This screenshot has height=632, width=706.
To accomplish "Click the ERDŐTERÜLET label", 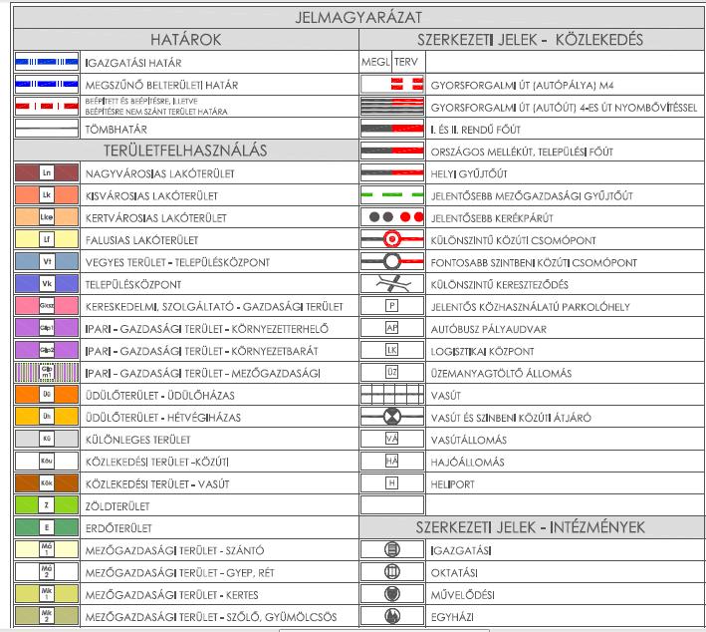I will click(118, 528).
